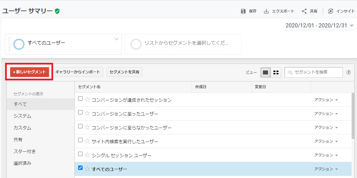This screenshot has width=357, height=178.
Task: Click the 共有 label in the top toolbar
Action: click(x=313, y=11)
